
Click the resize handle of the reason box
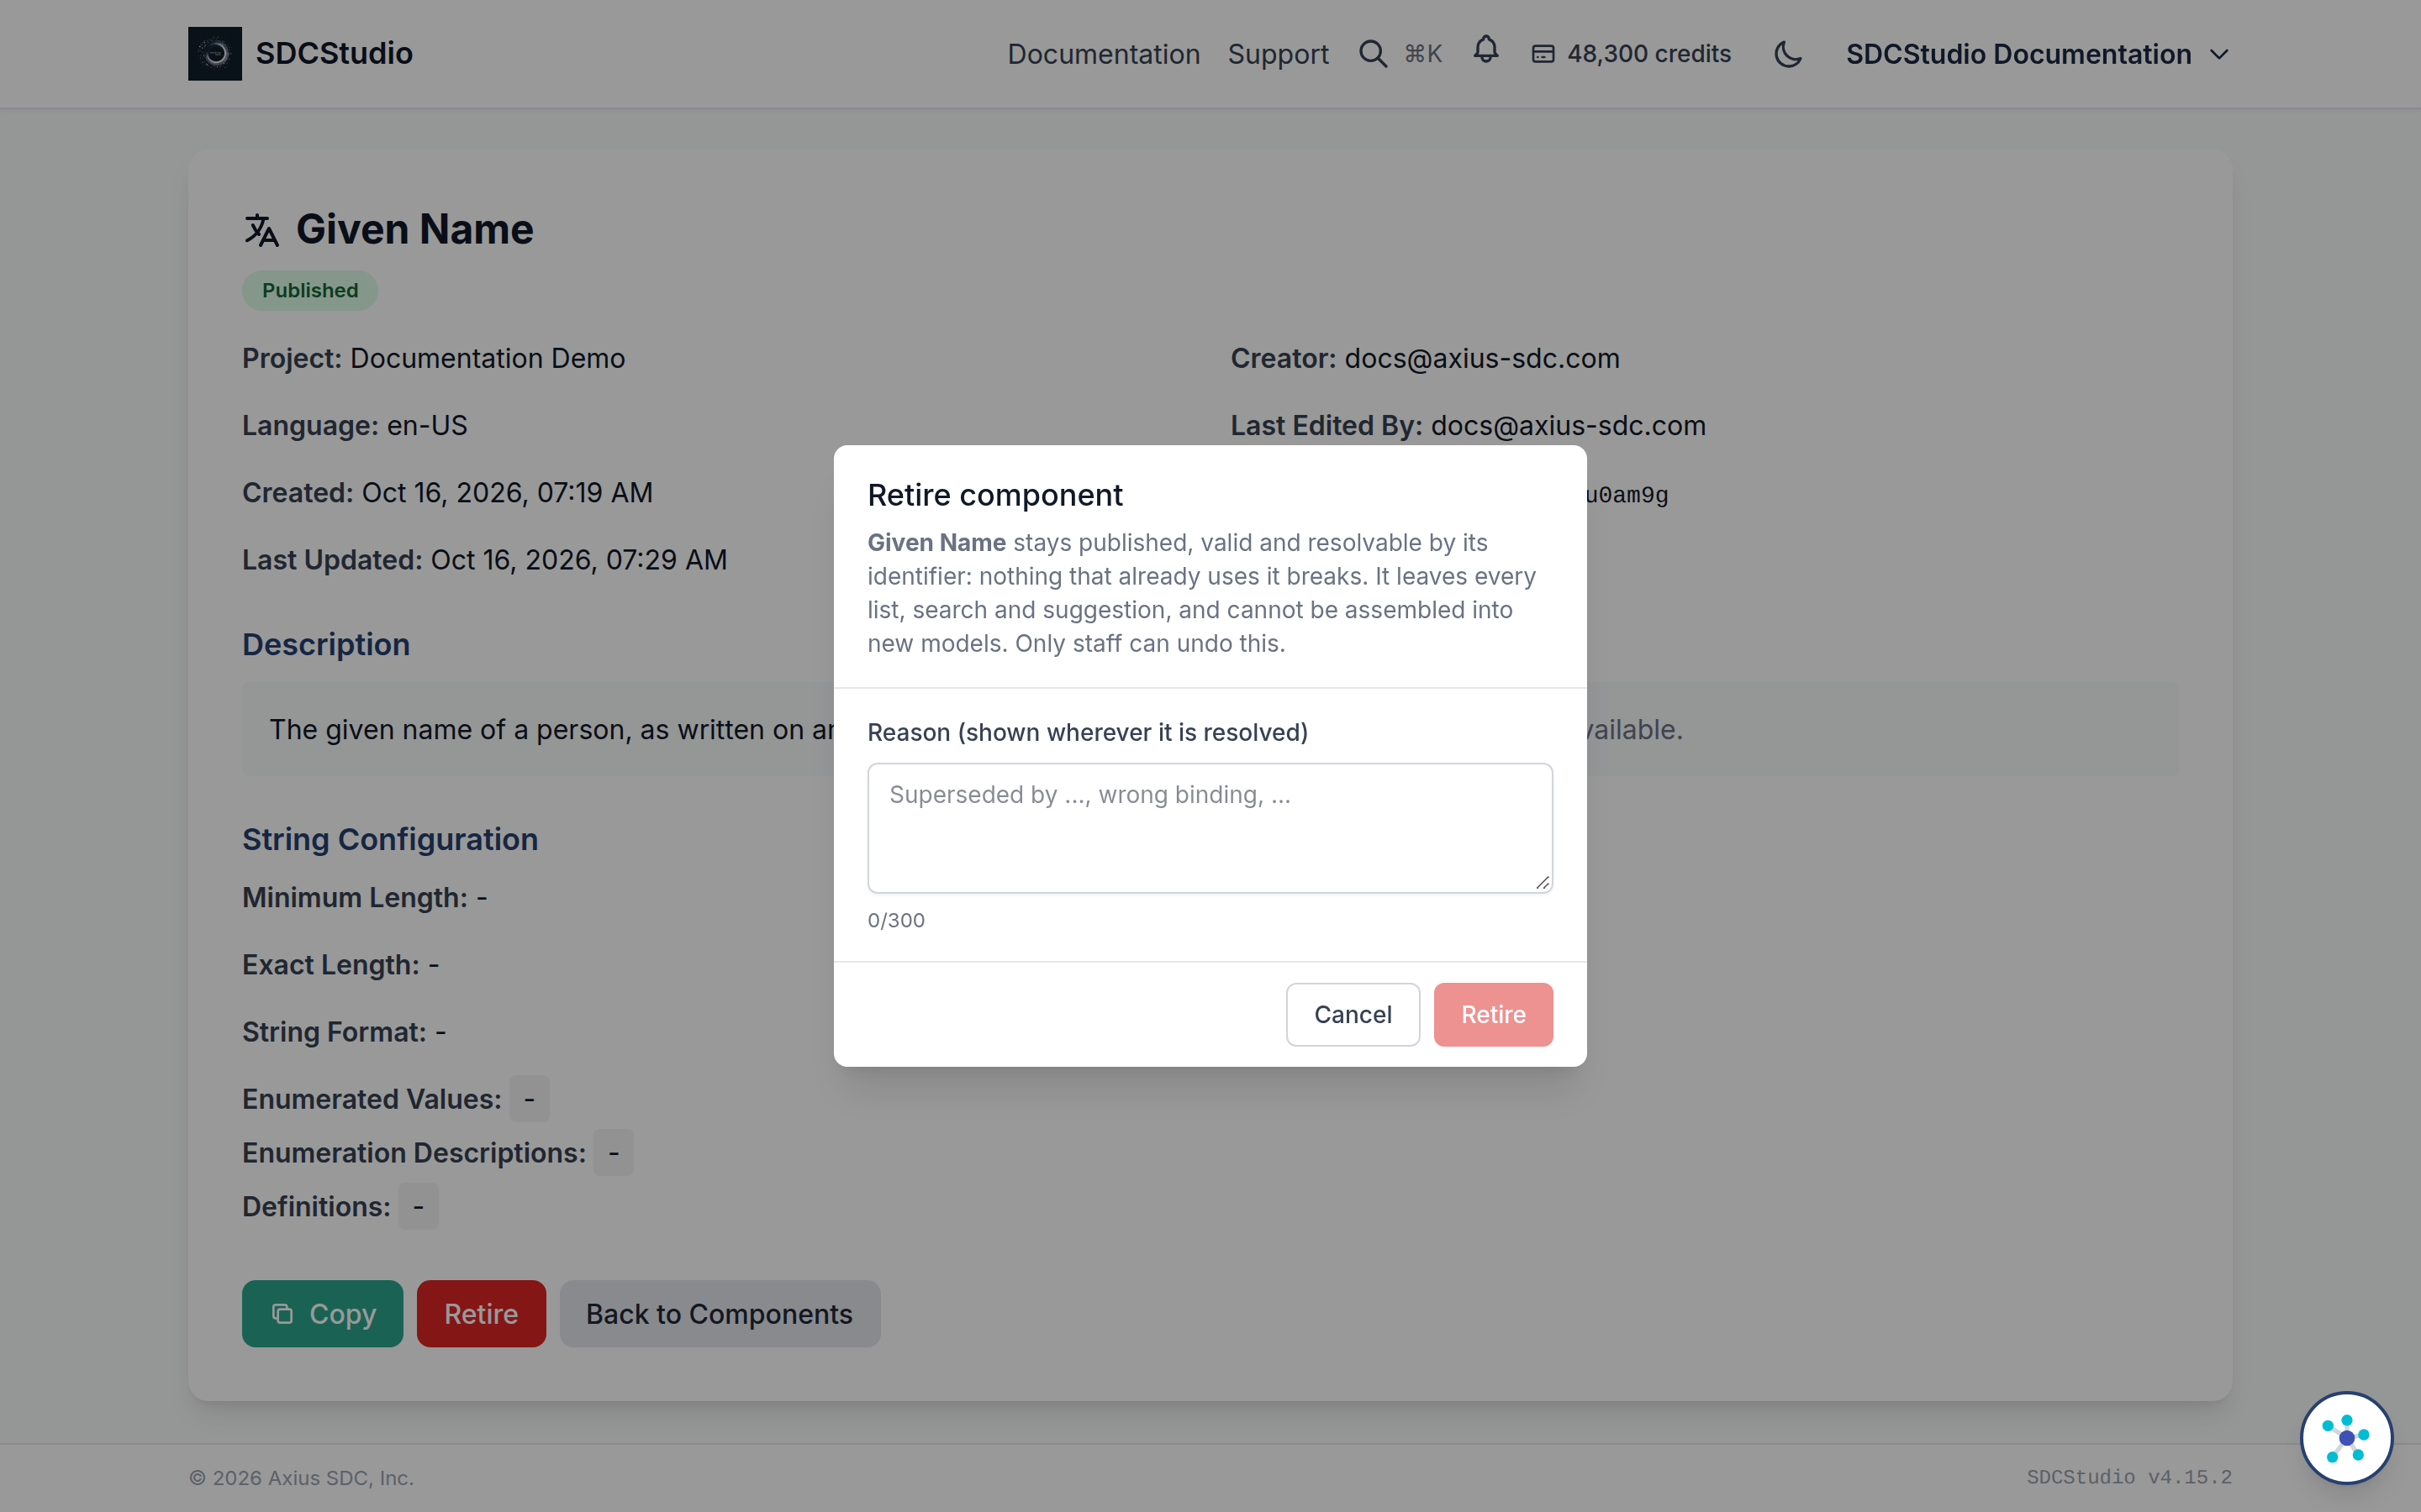[x=1542, y=882]
